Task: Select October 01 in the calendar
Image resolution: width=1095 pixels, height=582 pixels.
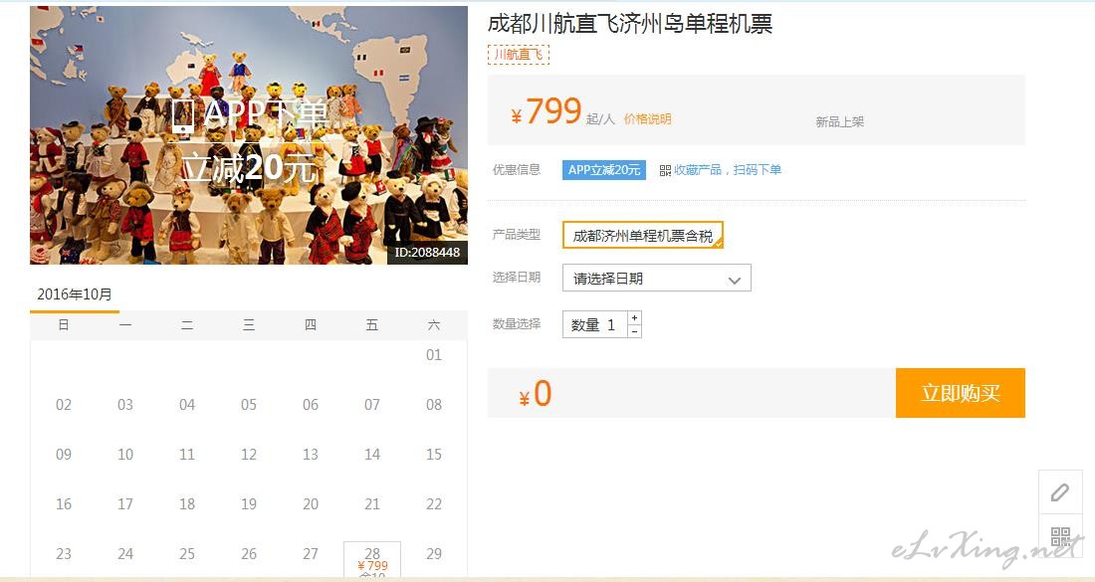Action: pyautogui.click(x=434, y=354)
